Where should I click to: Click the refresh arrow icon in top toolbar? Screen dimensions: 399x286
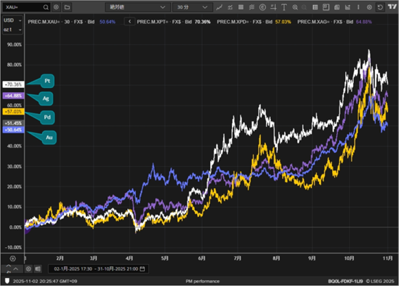point(380,7)
